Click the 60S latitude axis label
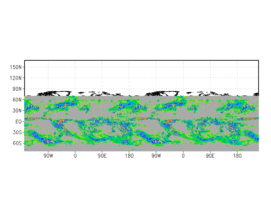Image resolution: width=271 pixels, height=211 pixels. [17, 143]
